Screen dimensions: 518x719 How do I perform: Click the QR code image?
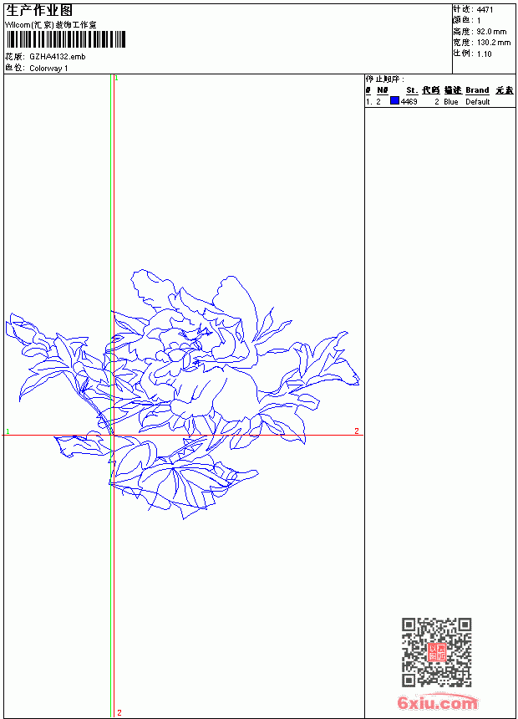point(436,651)
